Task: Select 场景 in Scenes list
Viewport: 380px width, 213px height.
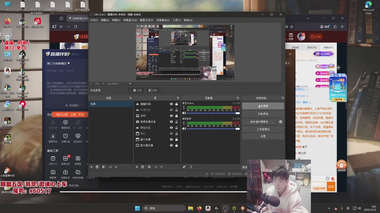Action: [111, 104]
